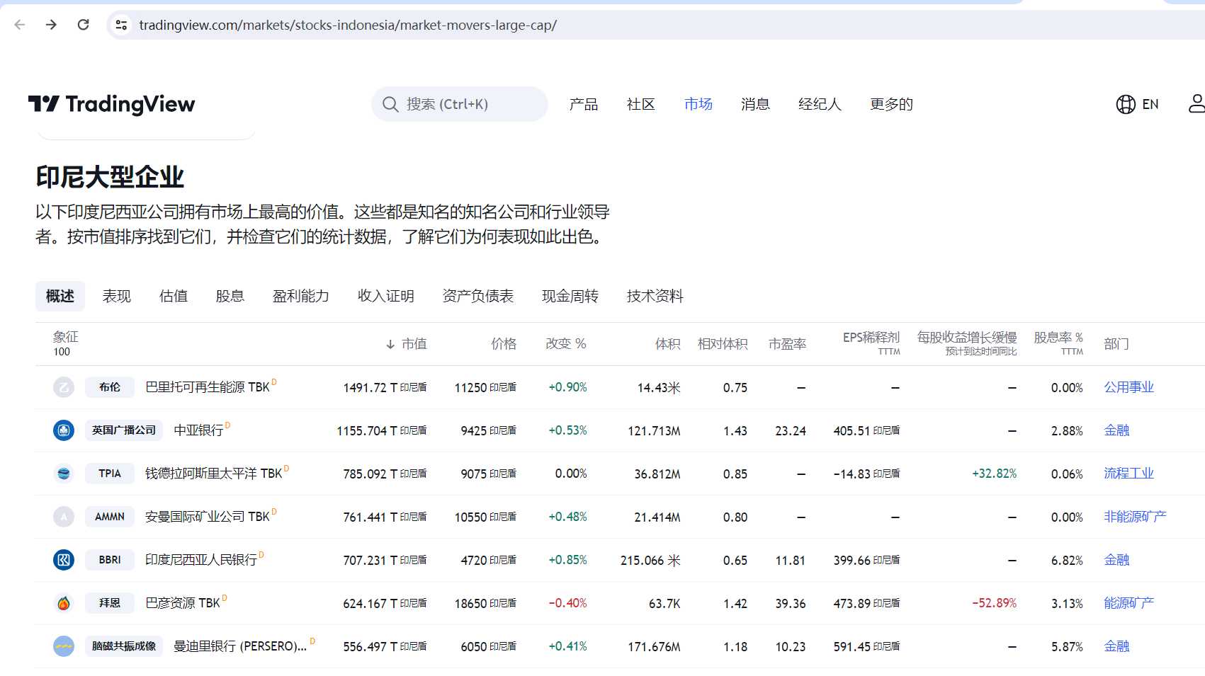Image resolution: width=1205 pixels, height=676 pixels.
Task: Open the 印度尼西亚人民银行 stock page
Action: pyautogui.click(x=201, y=560)
